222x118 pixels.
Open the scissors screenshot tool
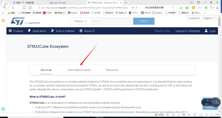coord(181,8)
